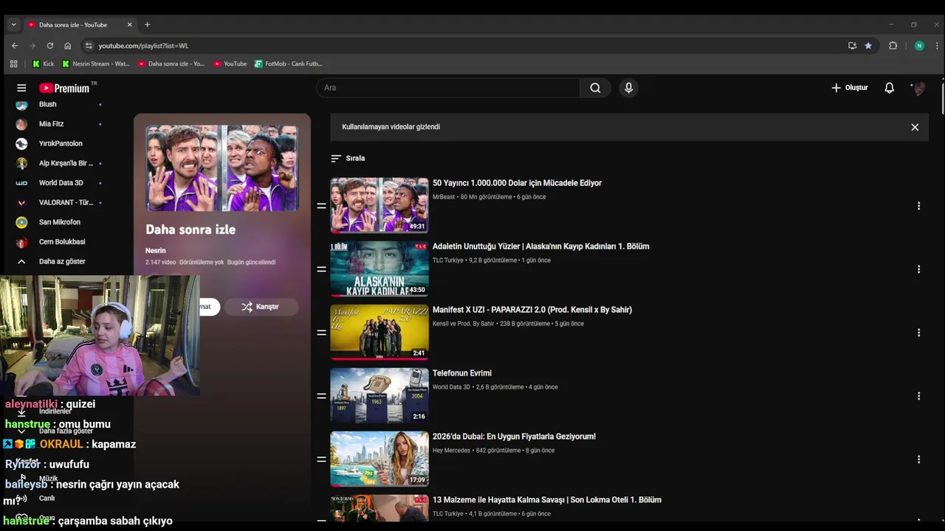This screenshot has height=531, width=945.
Task: Open the notifications bell
Action: [889, 88]
